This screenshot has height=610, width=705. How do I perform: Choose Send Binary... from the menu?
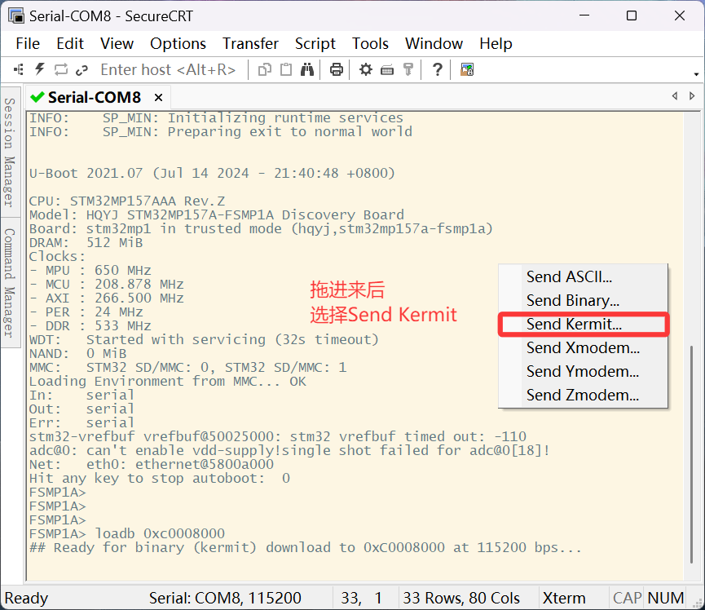584,300
